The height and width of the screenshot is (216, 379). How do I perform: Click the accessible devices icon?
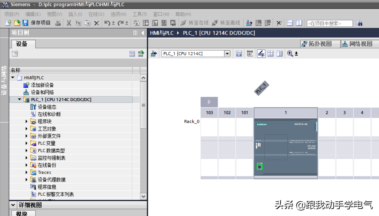(x=249, y=23)
